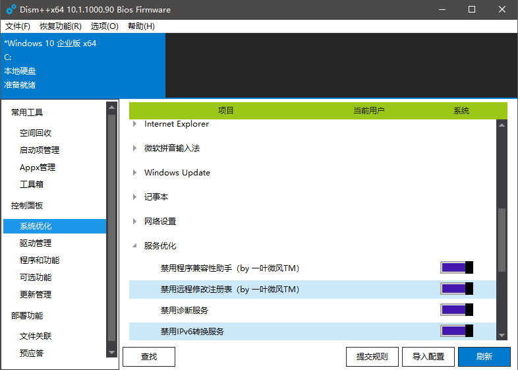Select the 禁用IPv6转换服务 row text

click(x=192, y=331)
